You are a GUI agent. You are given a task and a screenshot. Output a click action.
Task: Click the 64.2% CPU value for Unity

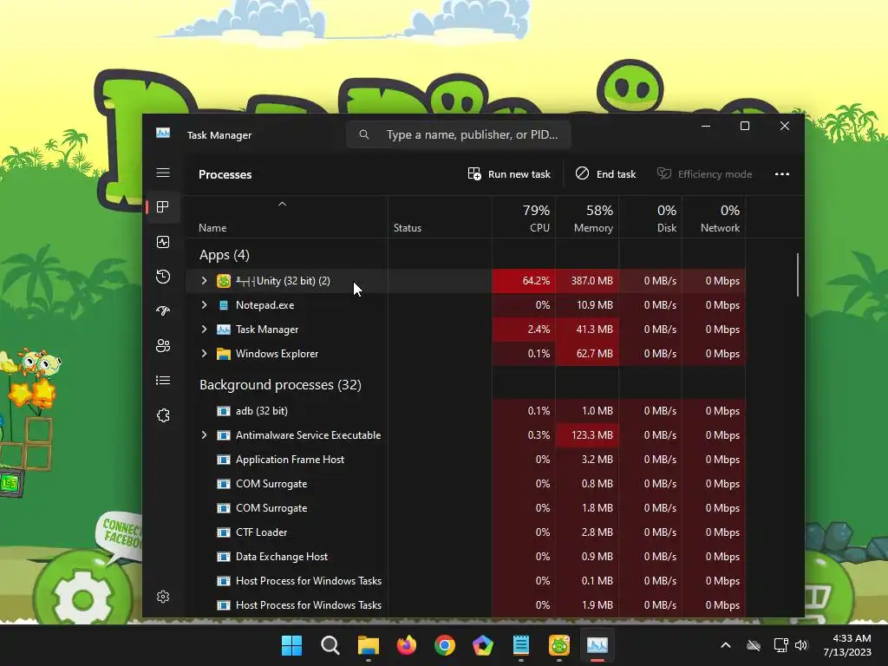524,281
